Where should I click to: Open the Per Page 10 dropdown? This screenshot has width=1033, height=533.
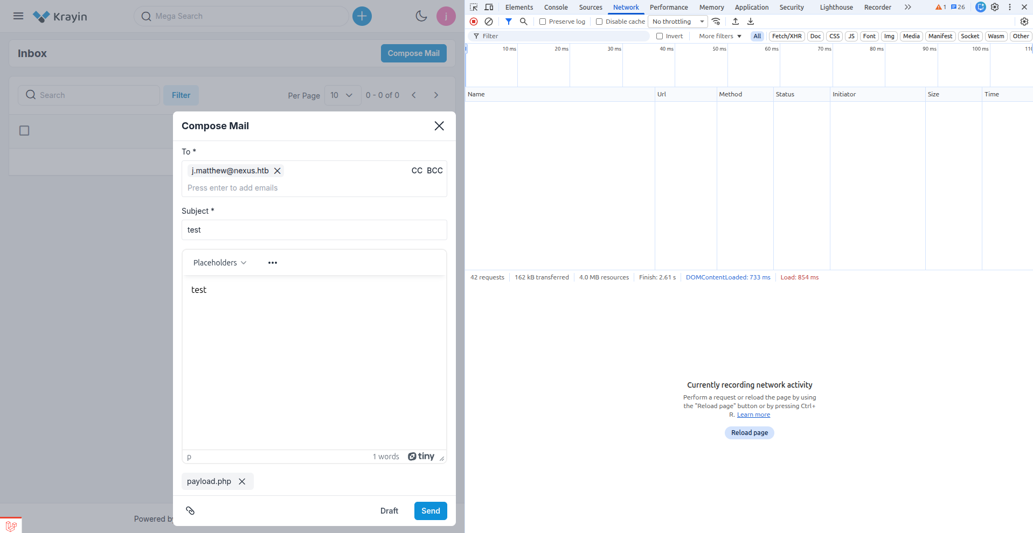[x=343, y=95]
